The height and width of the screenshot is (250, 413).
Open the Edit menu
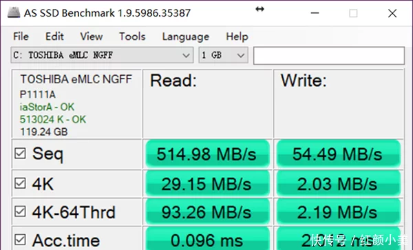point(54,37)
